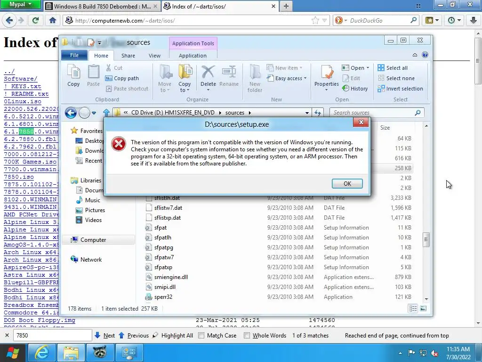This screenshot has height=362, width=482.
Task: Toggle Whole Words checkbox in find bar
Action: pyautogui.click(x=247, y=336)
